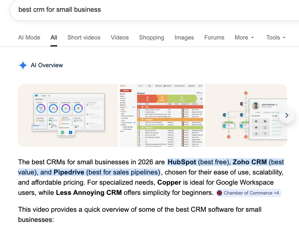Click the Less Annoying CRM text
This screenshot has width=299, height=228.
pos(89,193)
